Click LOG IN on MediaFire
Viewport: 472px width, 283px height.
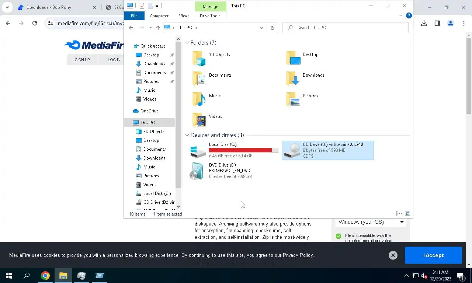pyautogui.click(x=114, y=60)
